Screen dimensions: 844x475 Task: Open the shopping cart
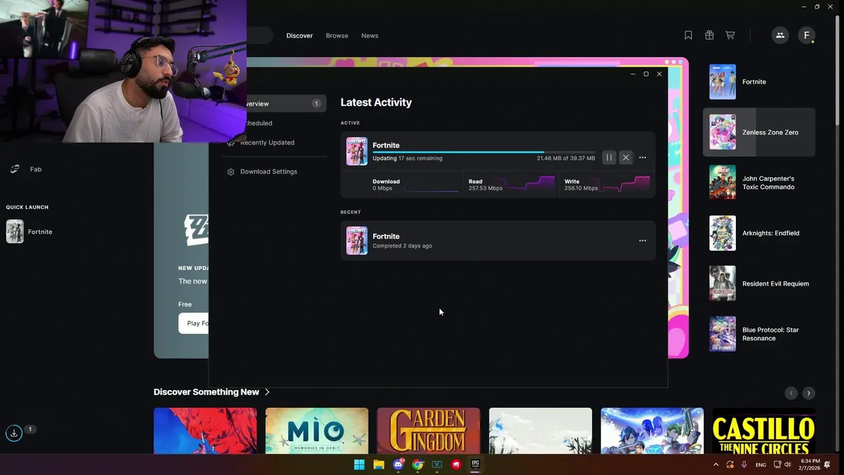pos(730,36)
